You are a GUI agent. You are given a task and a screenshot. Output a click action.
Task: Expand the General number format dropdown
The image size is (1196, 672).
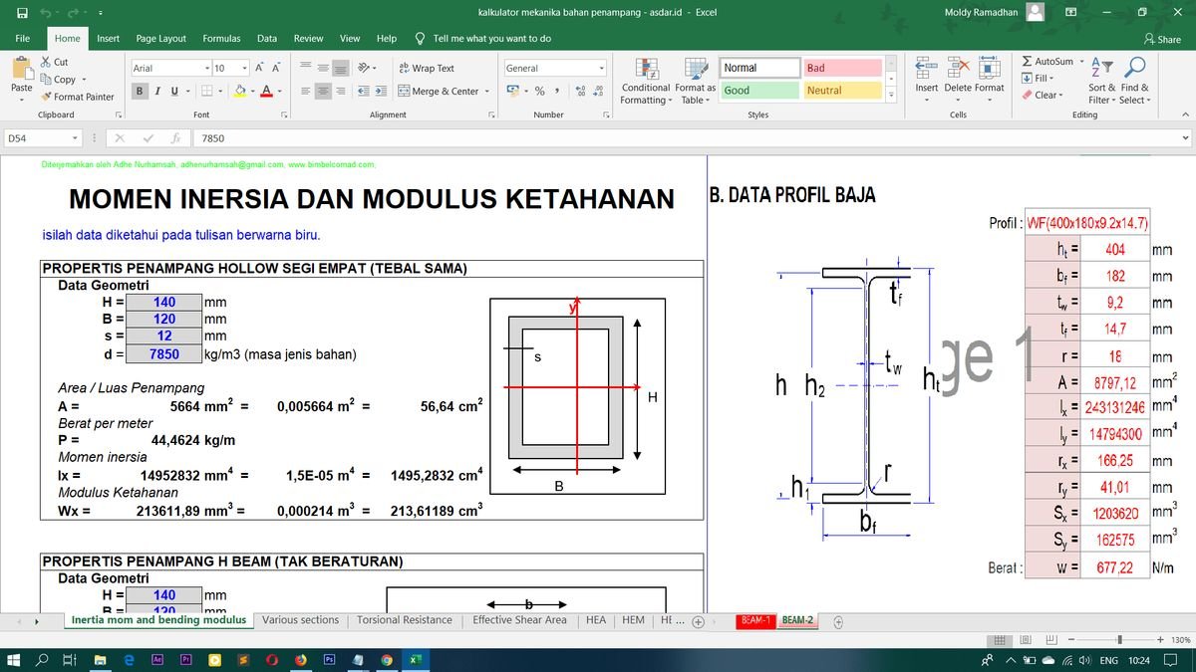point(601,69)
